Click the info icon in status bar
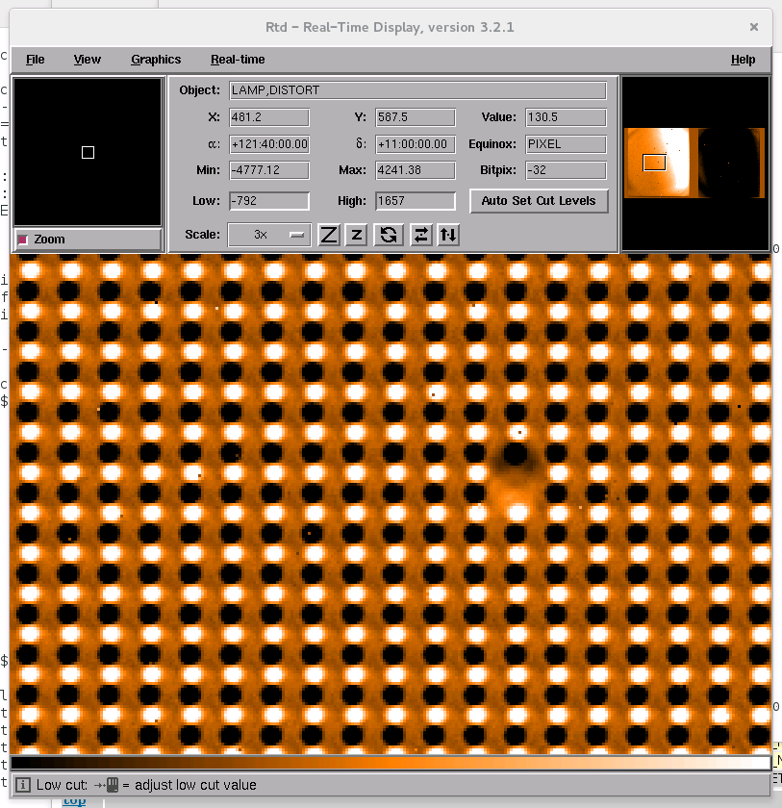The width and height of the screenshot is (782, 808). 22,785
